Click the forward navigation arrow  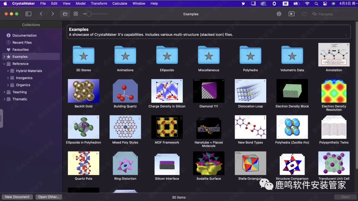click(x=52, y=14)
